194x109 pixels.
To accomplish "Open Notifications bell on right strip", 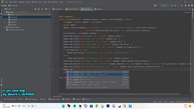I will click(193, 9).
